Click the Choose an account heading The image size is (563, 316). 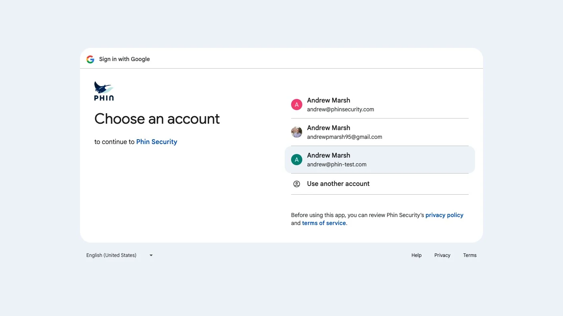pyautogui.click(x=157, y=119)
